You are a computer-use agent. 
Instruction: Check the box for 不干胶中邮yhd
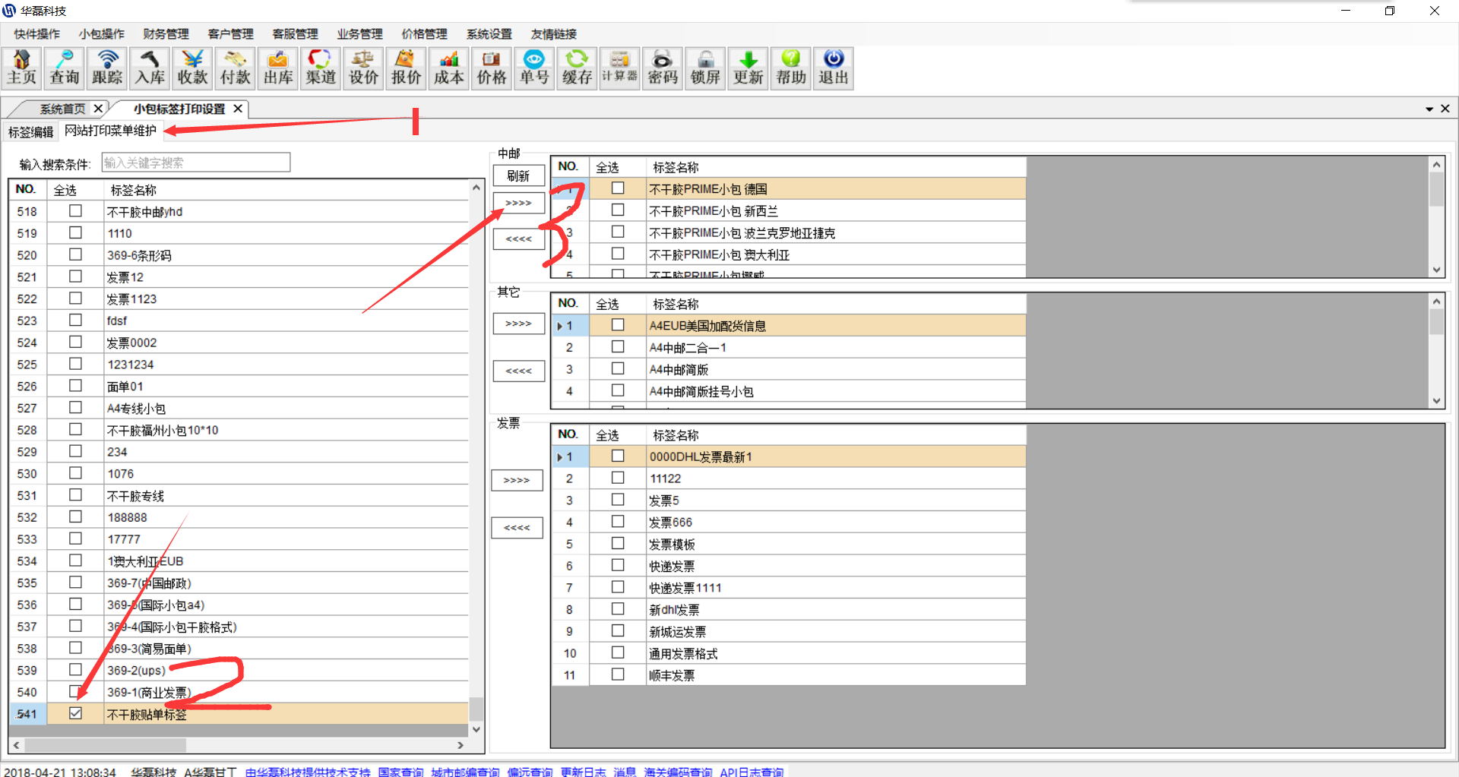click(75, 211)
